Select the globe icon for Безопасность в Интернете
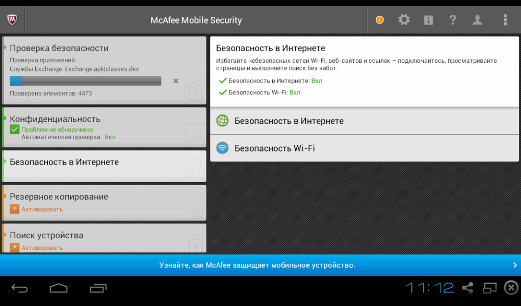This screenshot has width=521, height=306. click(222, 121)
